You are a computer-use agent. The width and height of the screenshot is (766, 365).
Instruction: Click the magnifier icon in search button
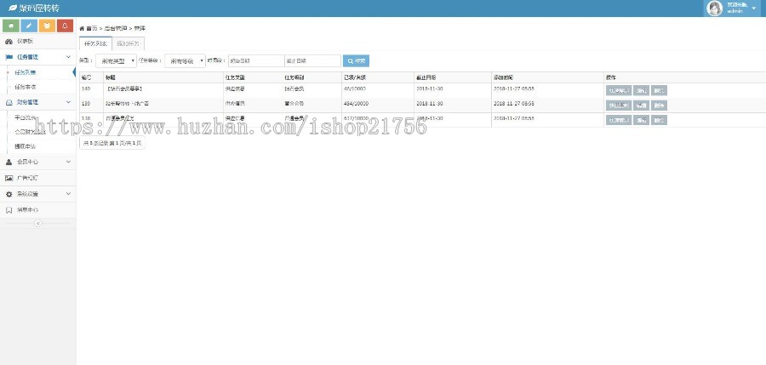point(351,61)
